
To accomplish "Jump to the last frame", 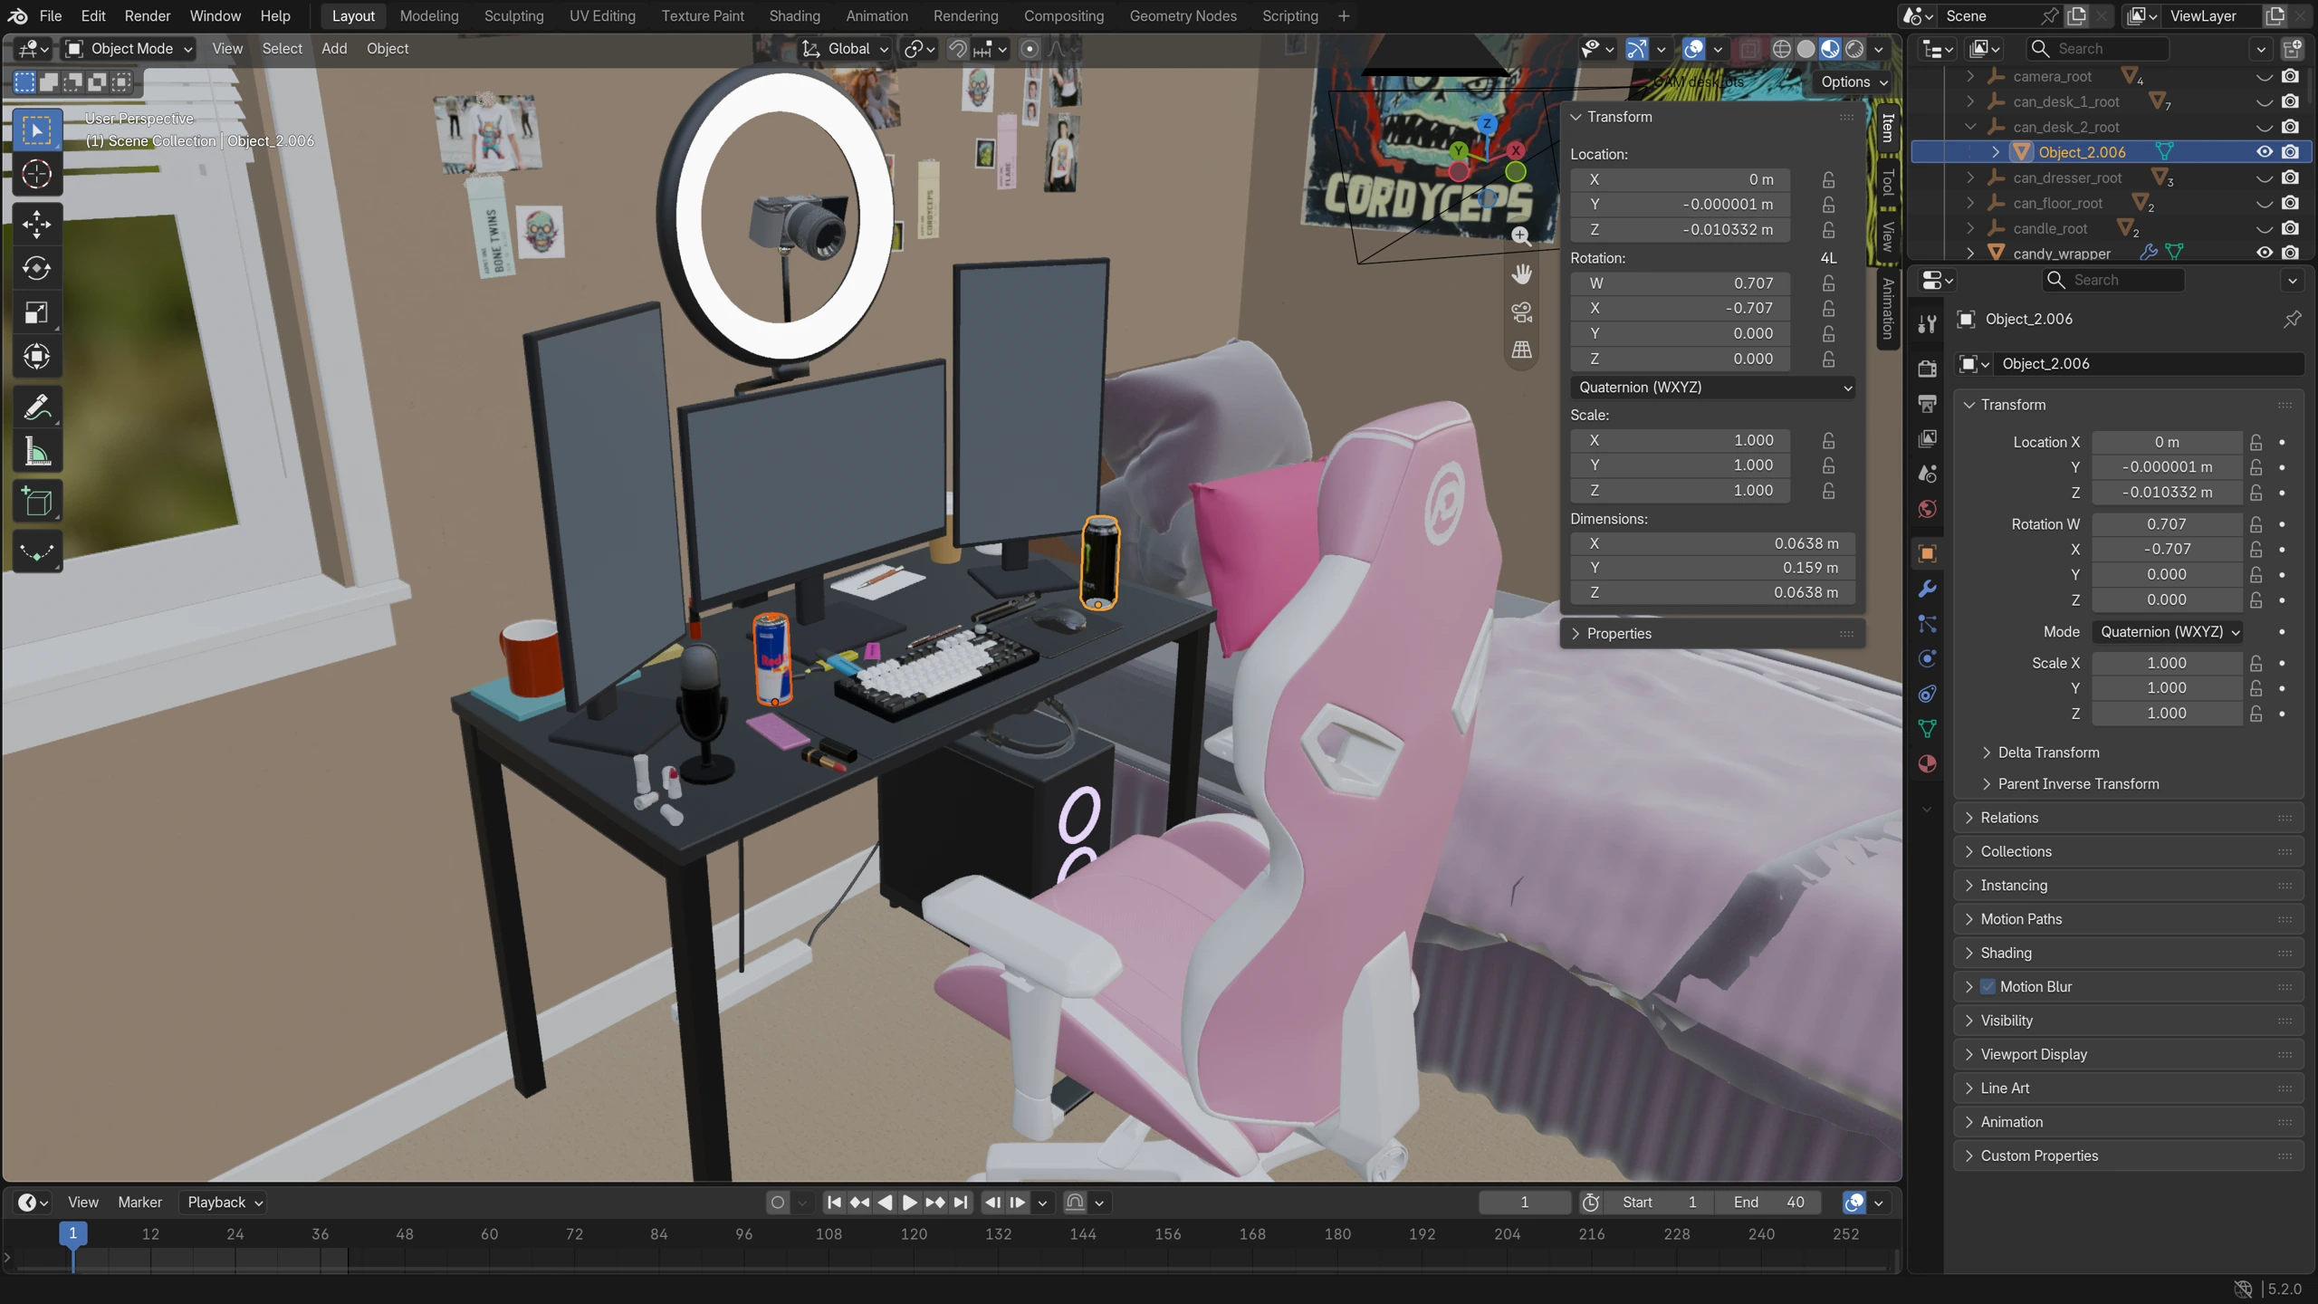I will [961, 1203].
